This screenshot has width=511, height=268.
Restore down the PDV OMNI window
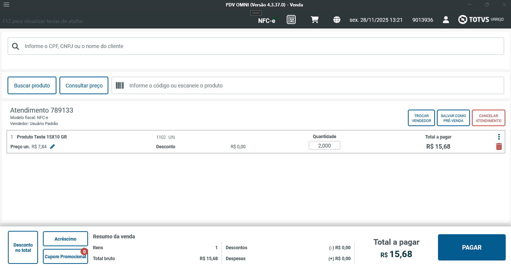coord(487,5)
